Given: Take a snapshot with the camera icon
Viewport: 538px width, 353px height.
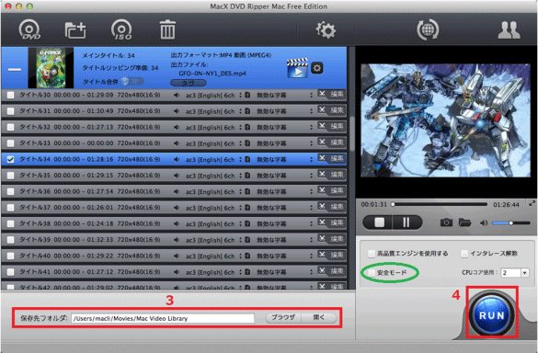Looking at the screenshot, I should tap(446, 222).
